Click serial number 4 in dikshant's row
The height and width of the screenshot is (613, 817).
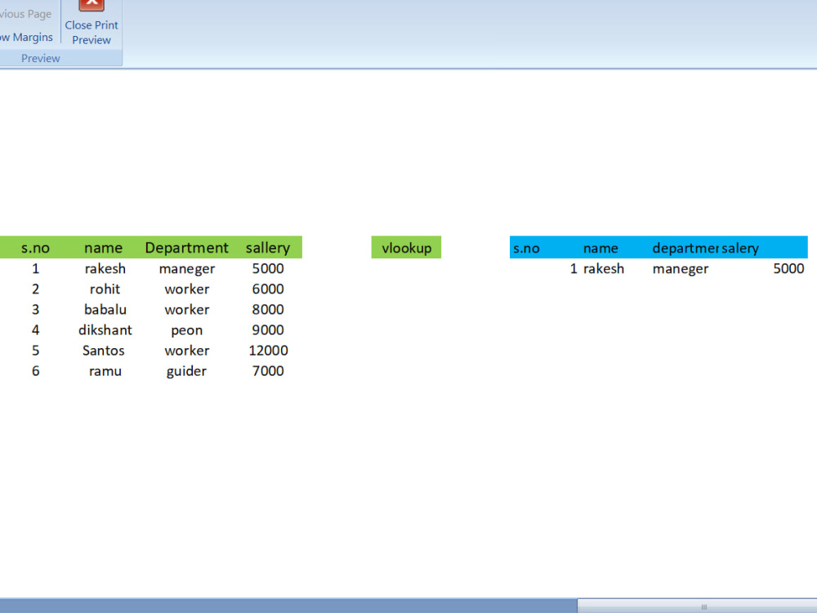click(35, 330)
